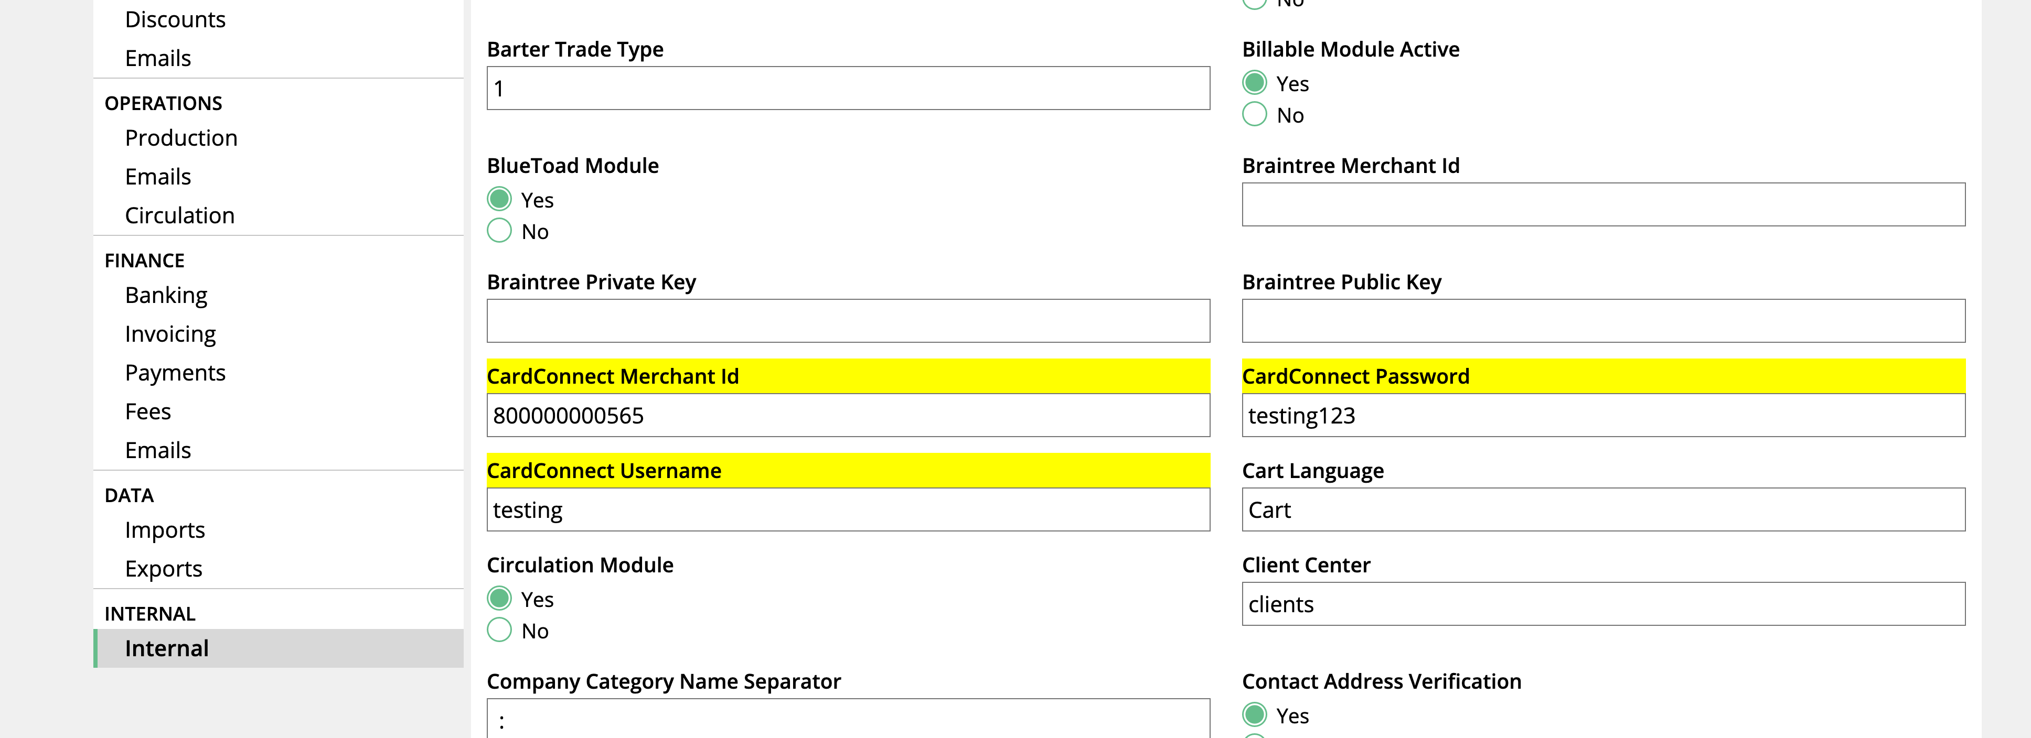Open Fees under Finance
Screen dimensions: 2031x738
tap(147, 411)
